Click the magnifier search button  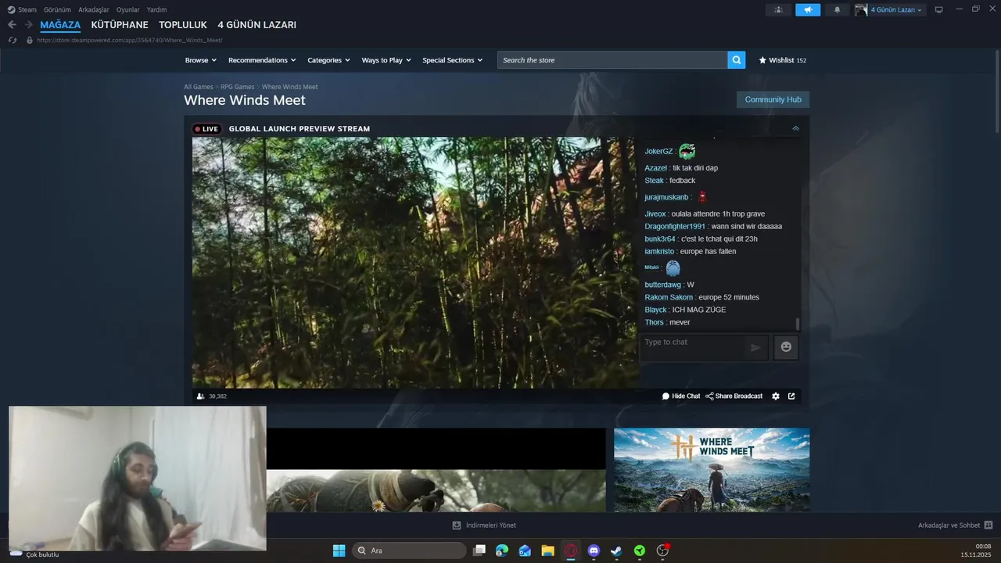[736, 60]
